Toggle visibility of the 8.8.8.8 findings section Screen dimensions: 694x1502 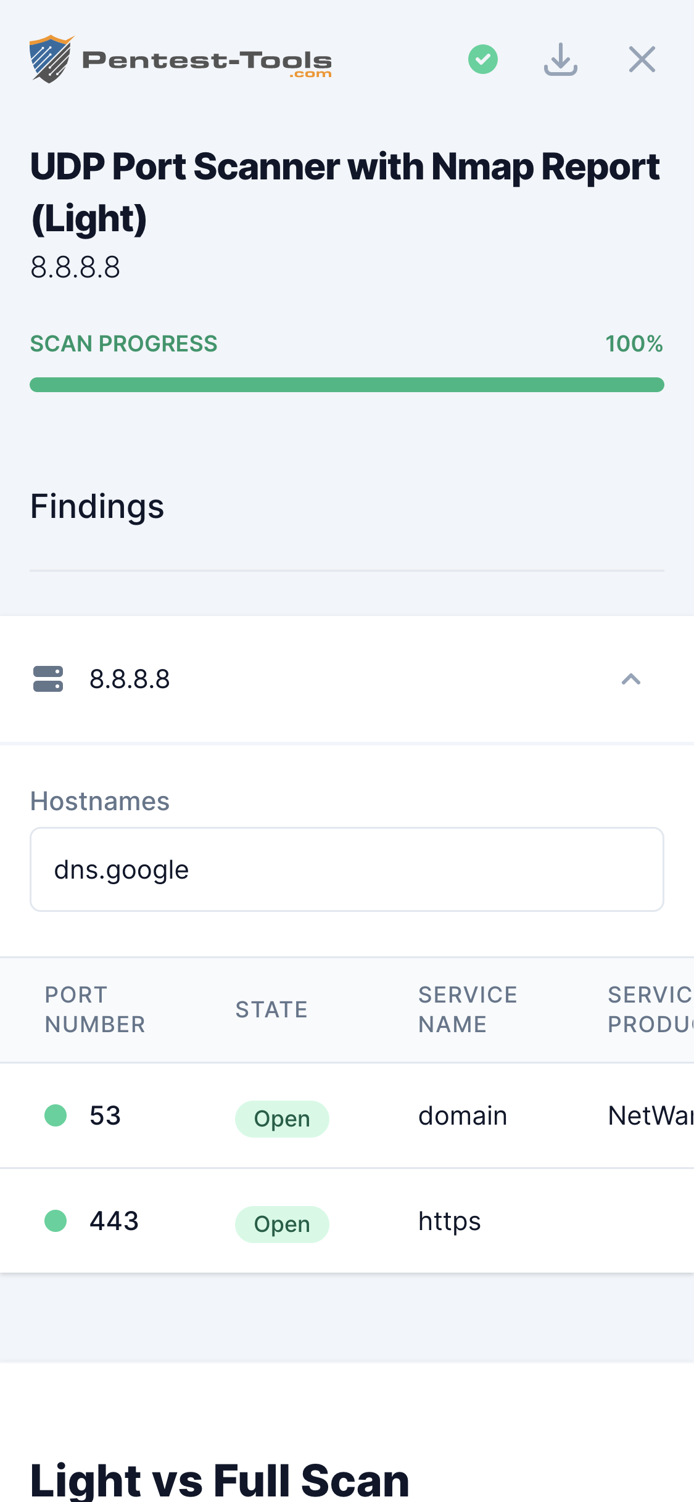tap(630, 680)
